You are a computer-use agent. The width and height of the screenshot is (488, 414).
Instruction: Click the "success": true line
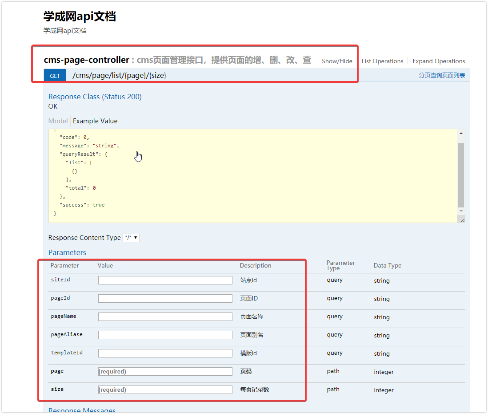(x=82, y=205)
